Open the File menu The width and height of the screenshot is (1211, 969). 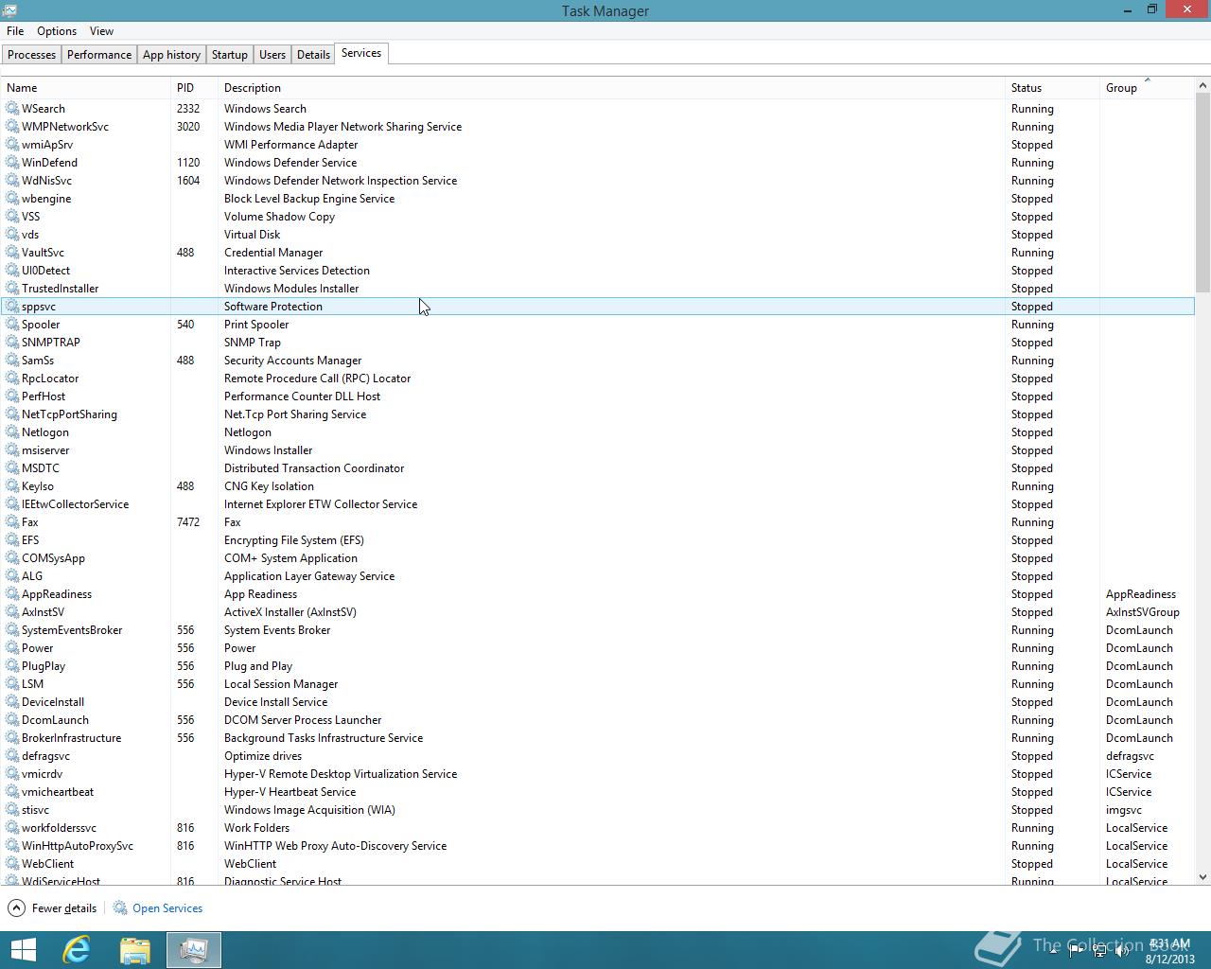[15, 31]
